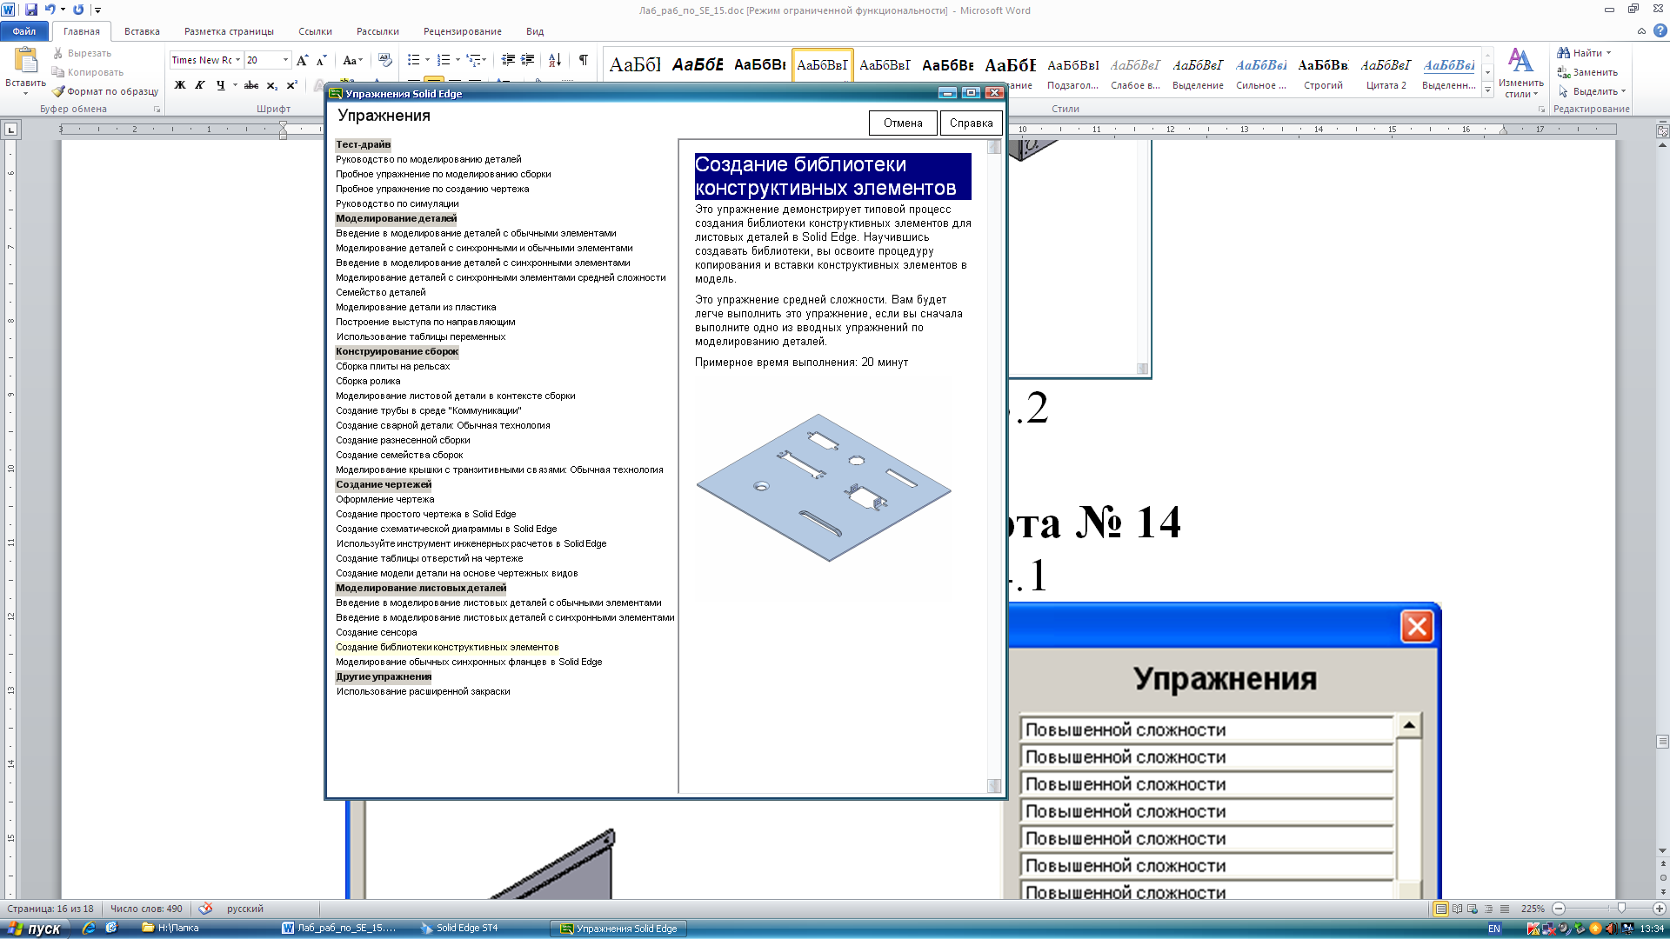Toggle bold (Ж) formatting
Viewport: 1670px width, 939px height.
pos(180,84)
